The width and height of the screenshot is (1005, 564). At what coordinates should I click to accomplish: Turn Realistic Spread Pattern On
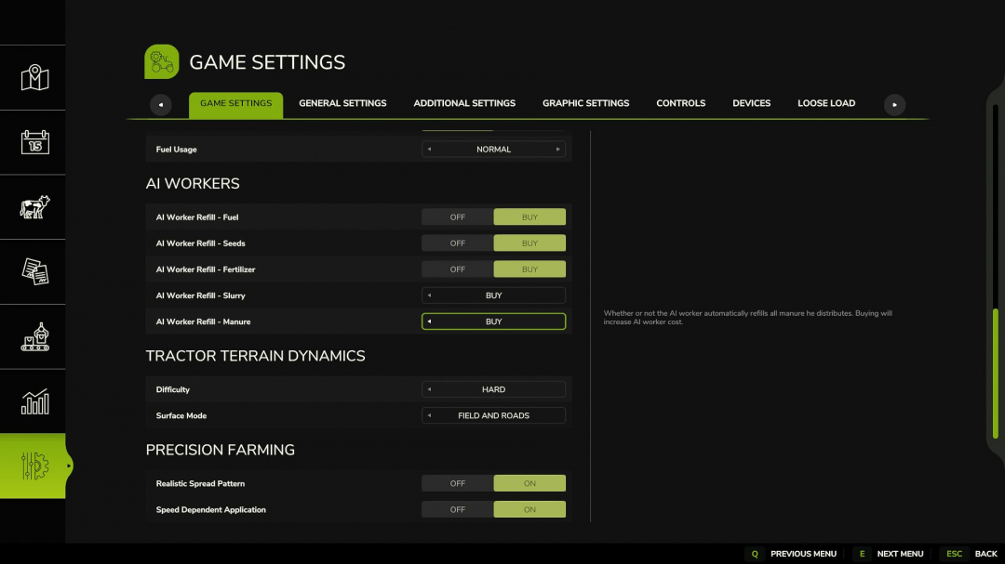(529, 483)
